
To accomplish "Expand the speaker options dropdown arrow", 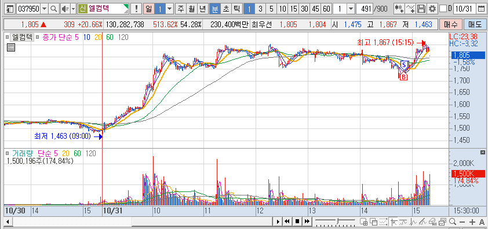I will point(73,9).
